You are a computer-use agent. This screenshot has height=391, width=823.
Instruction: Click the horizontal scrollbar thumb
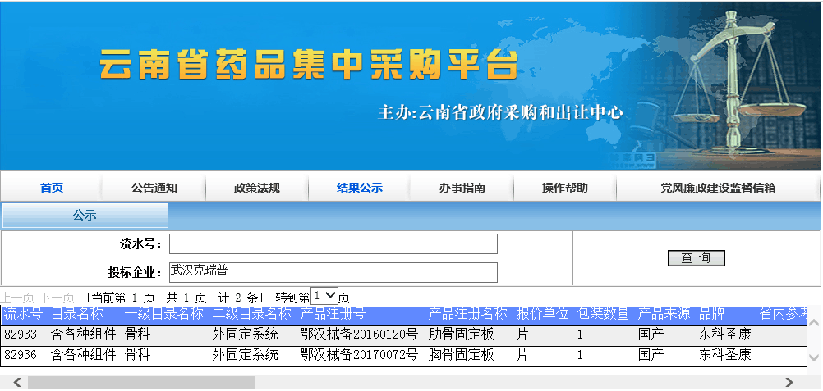140,383
